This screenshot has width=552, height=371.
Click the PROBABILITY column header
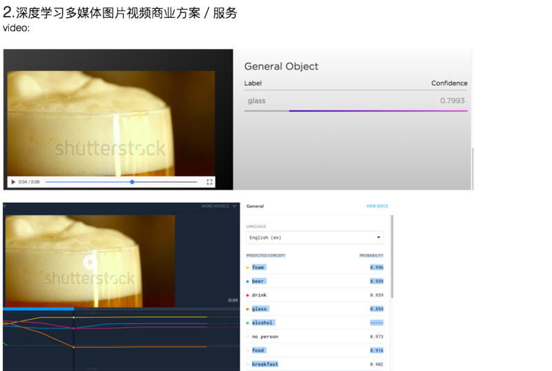coord(371,256)
